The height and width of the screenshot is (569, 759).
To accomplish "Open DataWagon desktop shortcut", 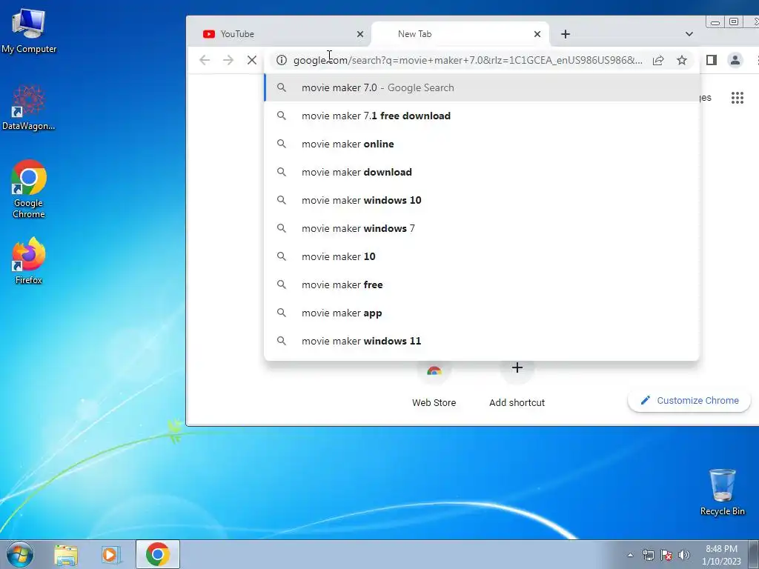I will pyautogui.click(x=29, y=107).
